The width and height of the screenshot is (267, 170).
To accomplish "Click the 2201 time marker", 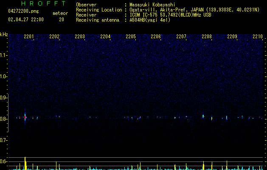I will pyautogui.click(x=29, y=36).
